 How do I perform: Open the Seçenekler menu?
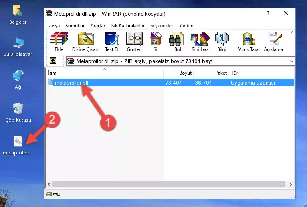pyautogui.click(x=162, y=26)
